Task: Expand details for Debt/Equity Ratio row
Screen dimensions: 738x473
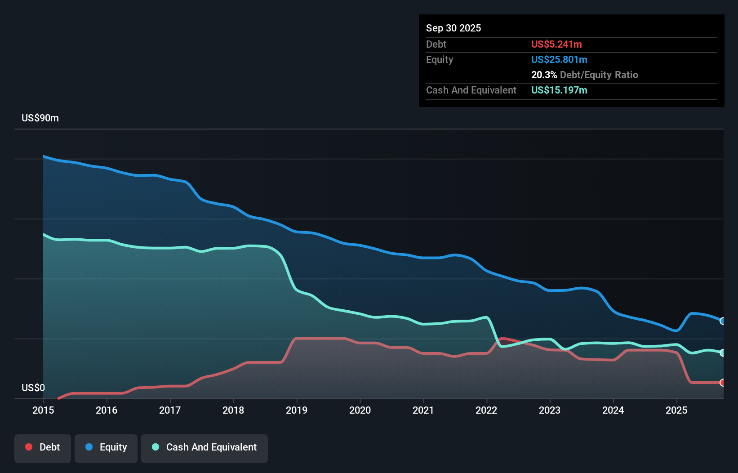Action: 584,75
